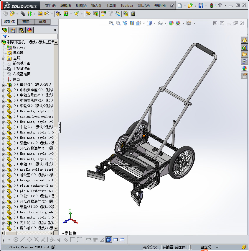Open the Display Style dropdown arrow

point(155,23)
